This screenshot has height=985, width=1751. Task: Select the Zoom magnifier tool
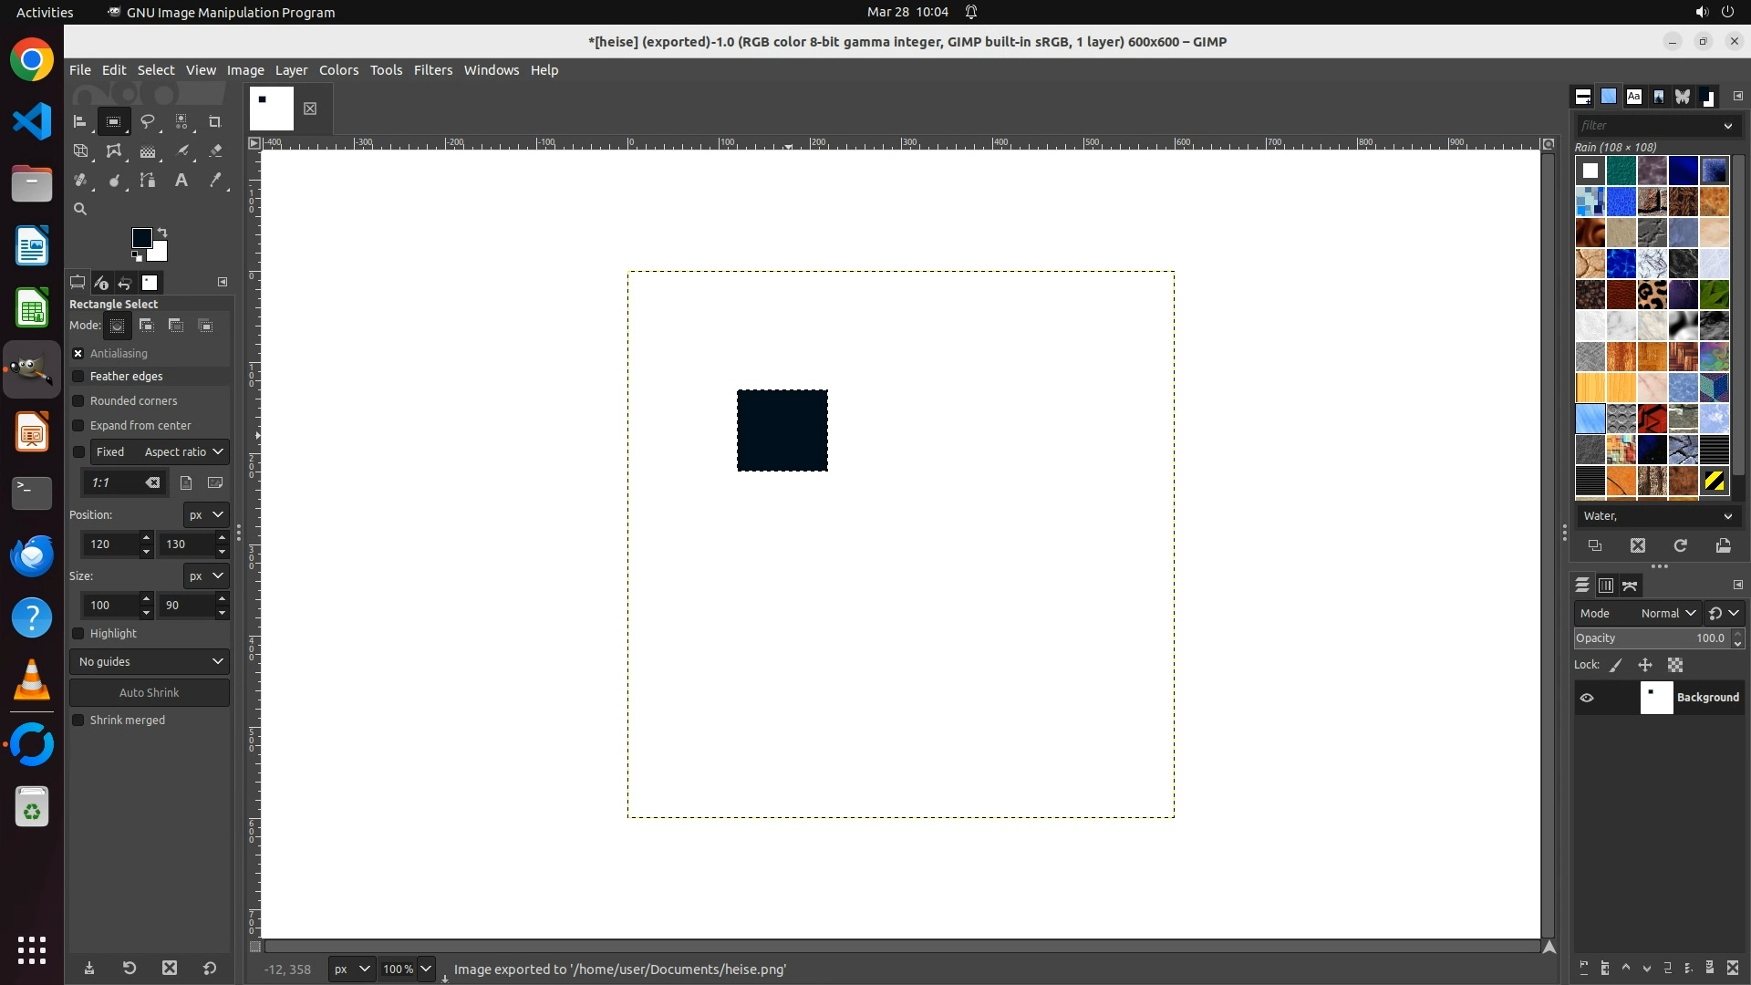click(x=80, y=209)
